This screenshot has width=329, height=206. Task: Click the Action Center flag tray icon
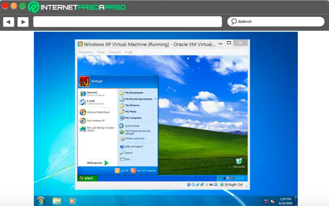pyautogui.click(x=266, y=201)
